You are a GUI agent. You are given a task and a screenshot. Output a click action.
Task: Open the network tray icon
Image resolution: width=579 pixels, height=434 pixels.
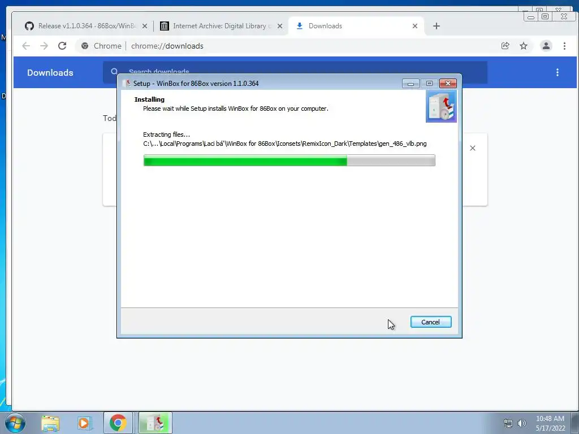tap(508, 423)
